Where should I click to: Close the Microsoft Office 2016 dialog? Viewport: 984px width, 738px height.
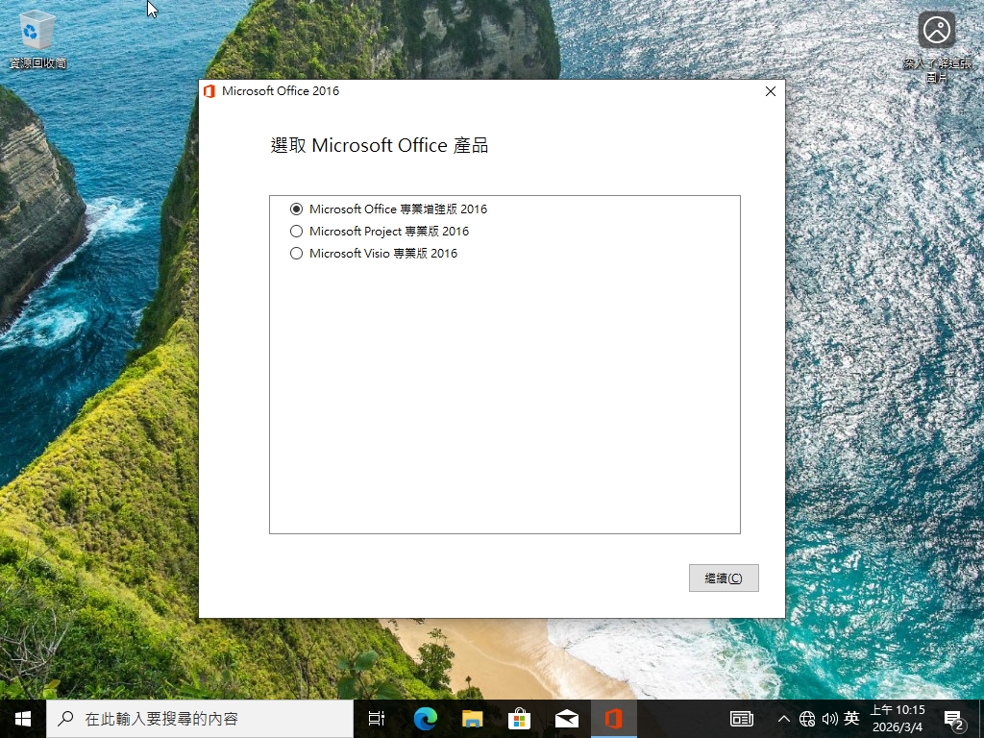771,91
